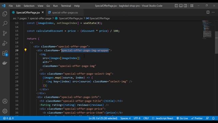This screenshot has height=123, width=218.
Task: Open the Selection menu
Action: (x=29, y=6)
